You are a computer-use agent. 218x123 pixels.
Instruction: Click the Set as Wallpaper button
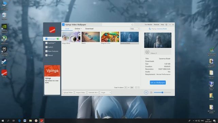pos(158,83)
